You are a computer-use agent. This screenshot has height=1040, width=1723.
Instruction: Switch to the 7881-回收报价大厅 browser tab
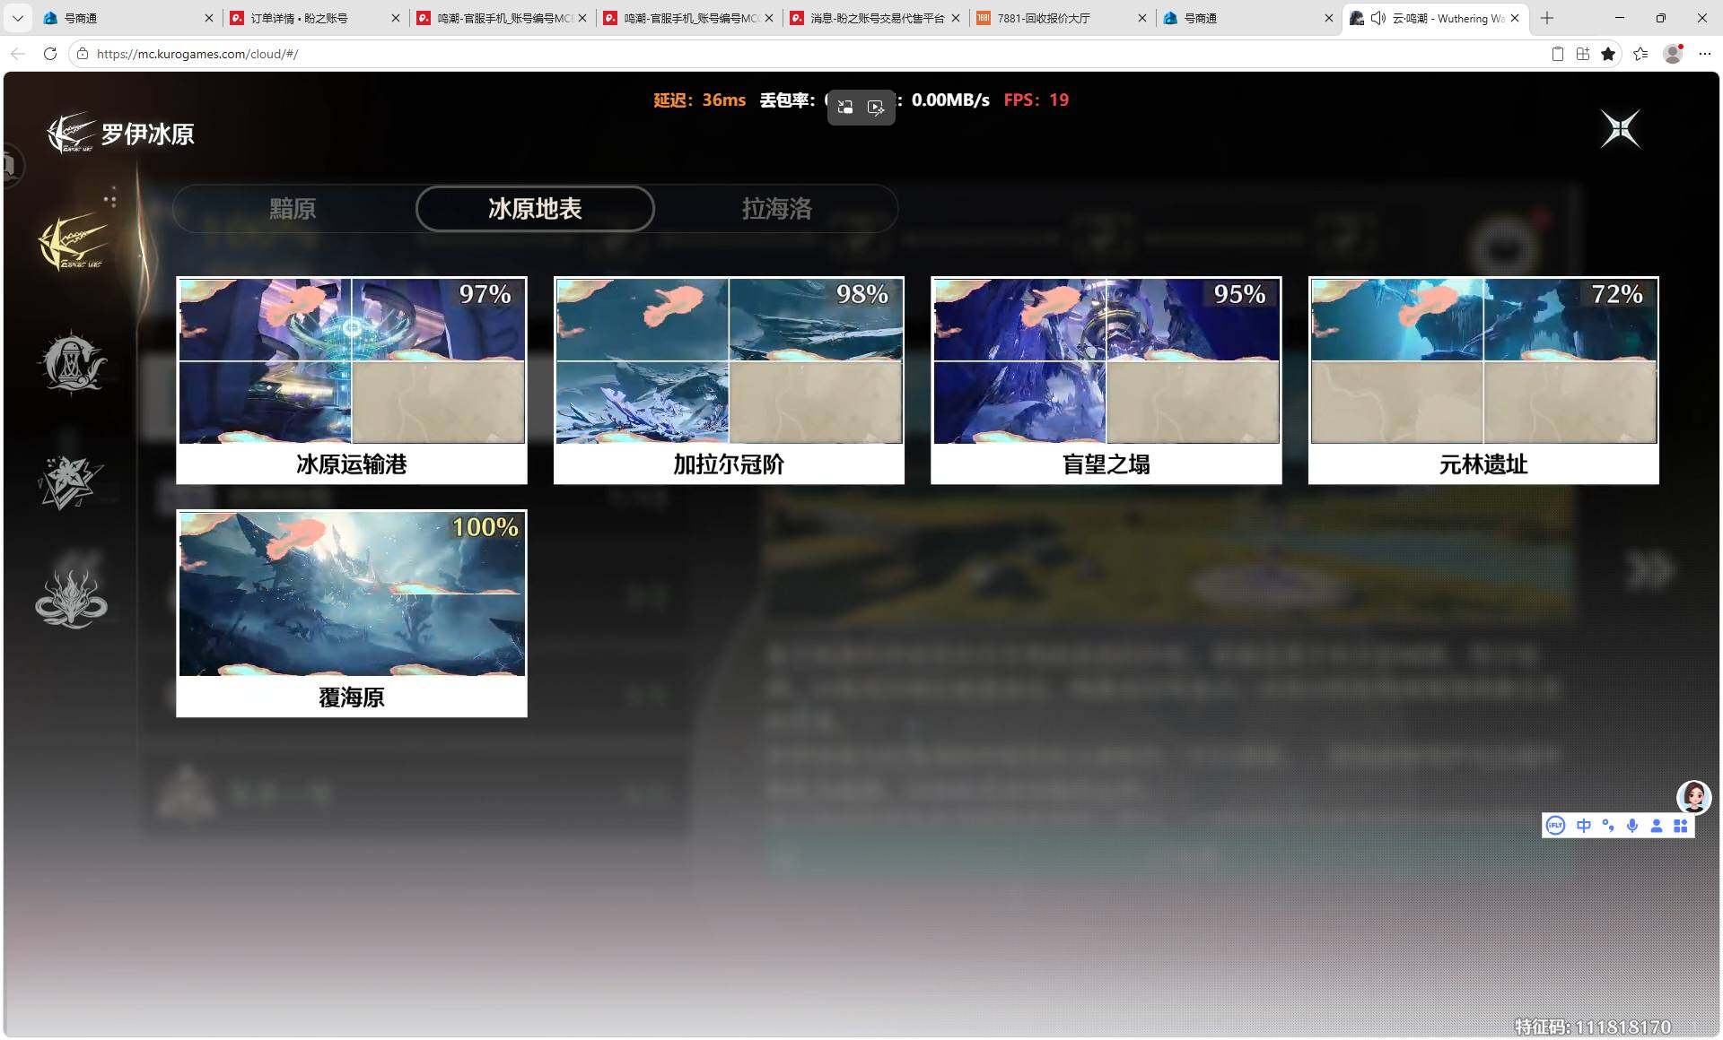pyautogui.click(x=1063, y=18)
